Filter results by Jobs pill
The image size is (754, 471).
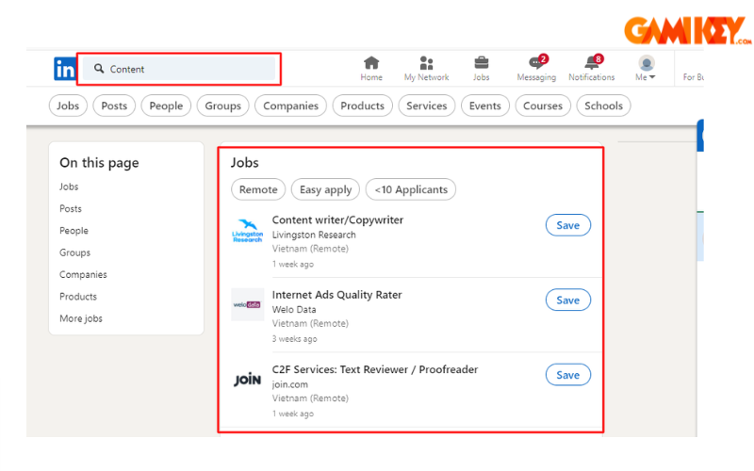pyautogui.click(x=68, y=106)
